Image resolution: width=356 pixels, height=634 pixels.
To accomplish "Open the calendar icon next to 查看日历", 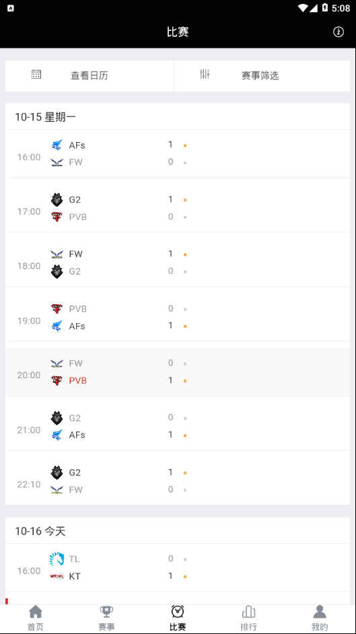I will point(36,74).
